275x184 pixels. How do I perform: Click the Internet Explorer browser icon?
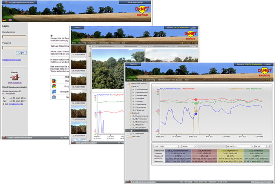pos(54,91)
